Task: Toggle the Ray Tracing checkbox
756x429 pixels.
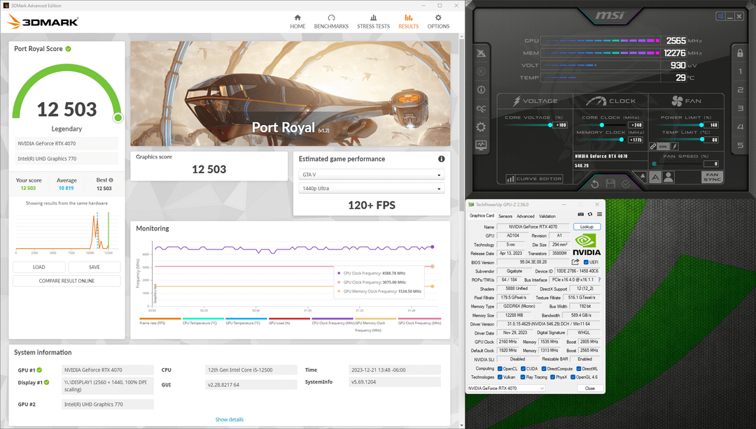Action: pyautogui.click(x=523, y=377)
